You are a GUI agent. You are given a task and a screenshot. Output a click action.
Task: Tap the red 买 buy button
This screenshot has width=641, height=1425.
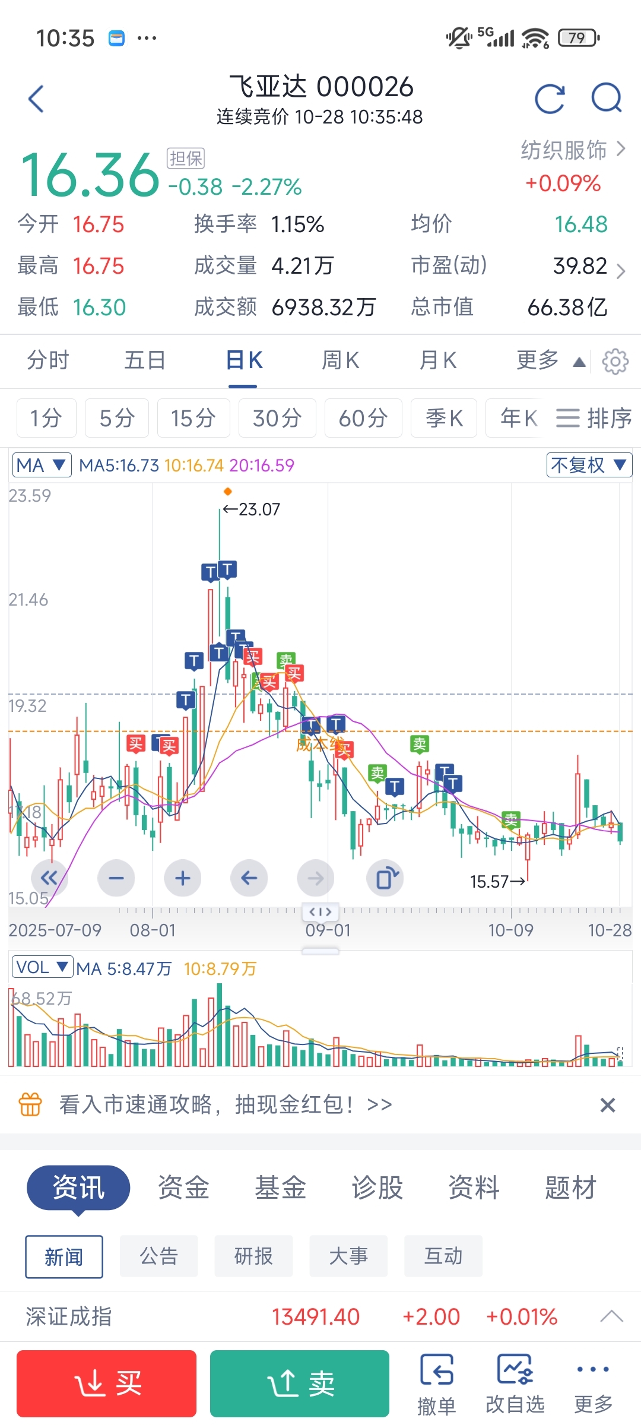[106, 1383]
